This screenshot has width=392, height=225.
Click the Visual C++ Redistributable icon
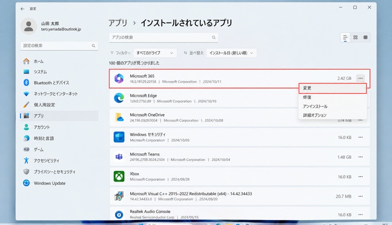(x=119, y=196)
